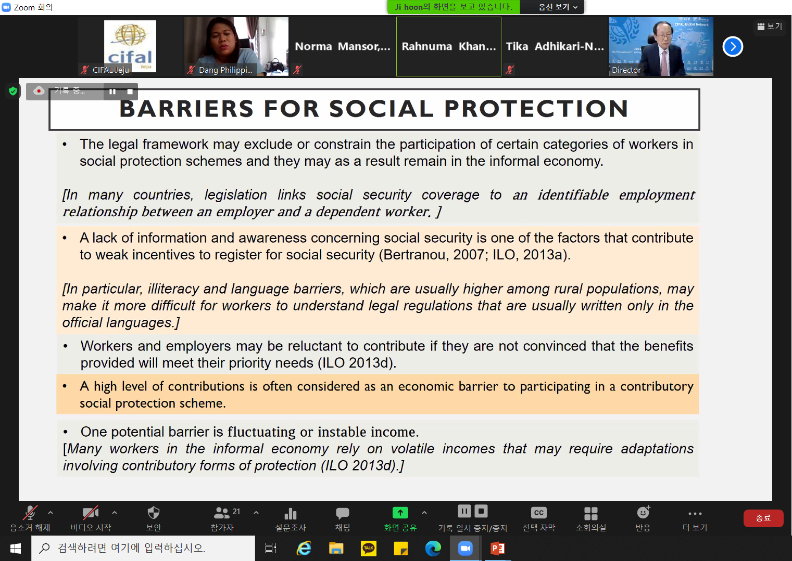Stop recording on the 기록 중 indicator

(130, 92)
